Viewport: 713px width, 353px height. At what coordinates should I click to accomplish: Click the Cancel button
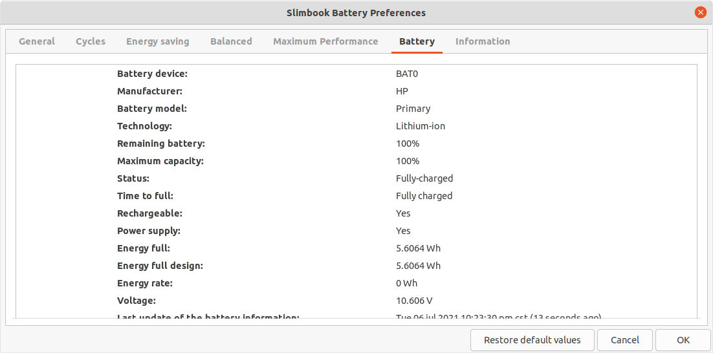pyautogui.click(x=625, y=340)
